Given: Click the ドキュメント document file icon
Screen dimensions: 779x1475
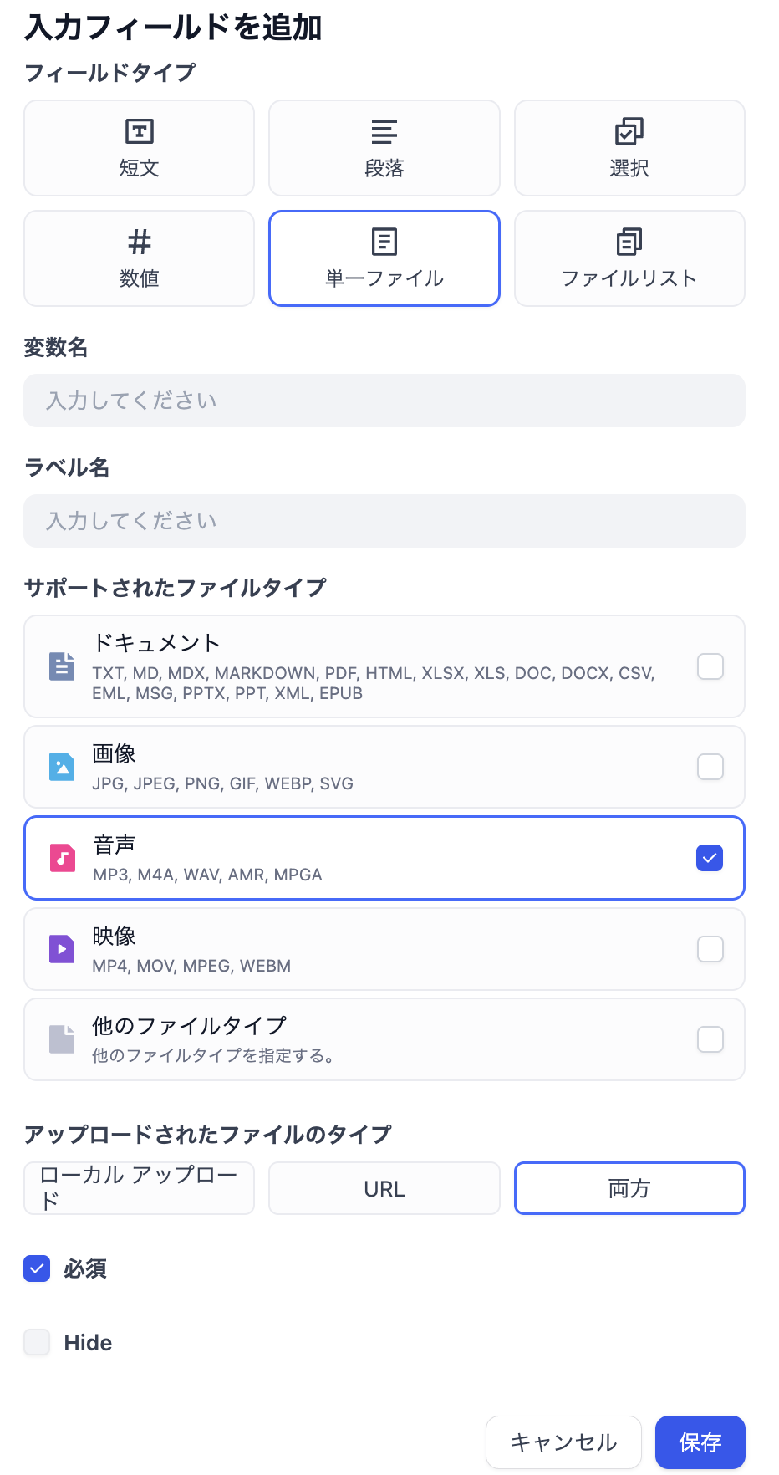Looking at the screenshot, I should 62,666.
